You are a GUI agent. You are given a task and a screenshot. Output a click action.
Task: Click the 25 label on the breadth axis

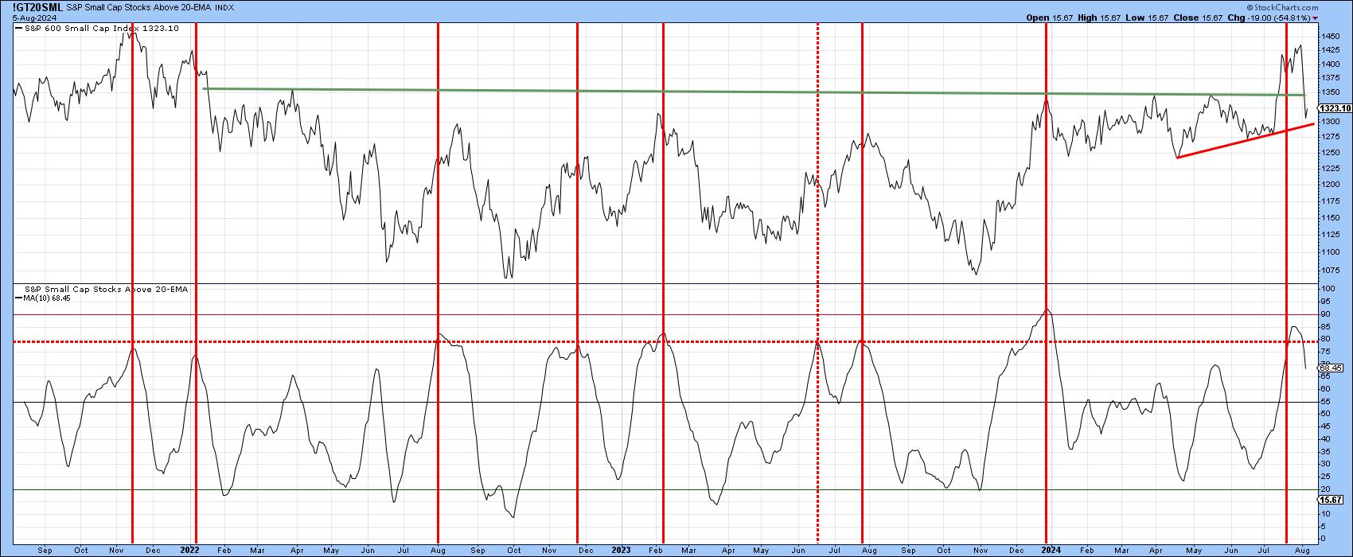pyautogui.click(x=1326, y=477)
